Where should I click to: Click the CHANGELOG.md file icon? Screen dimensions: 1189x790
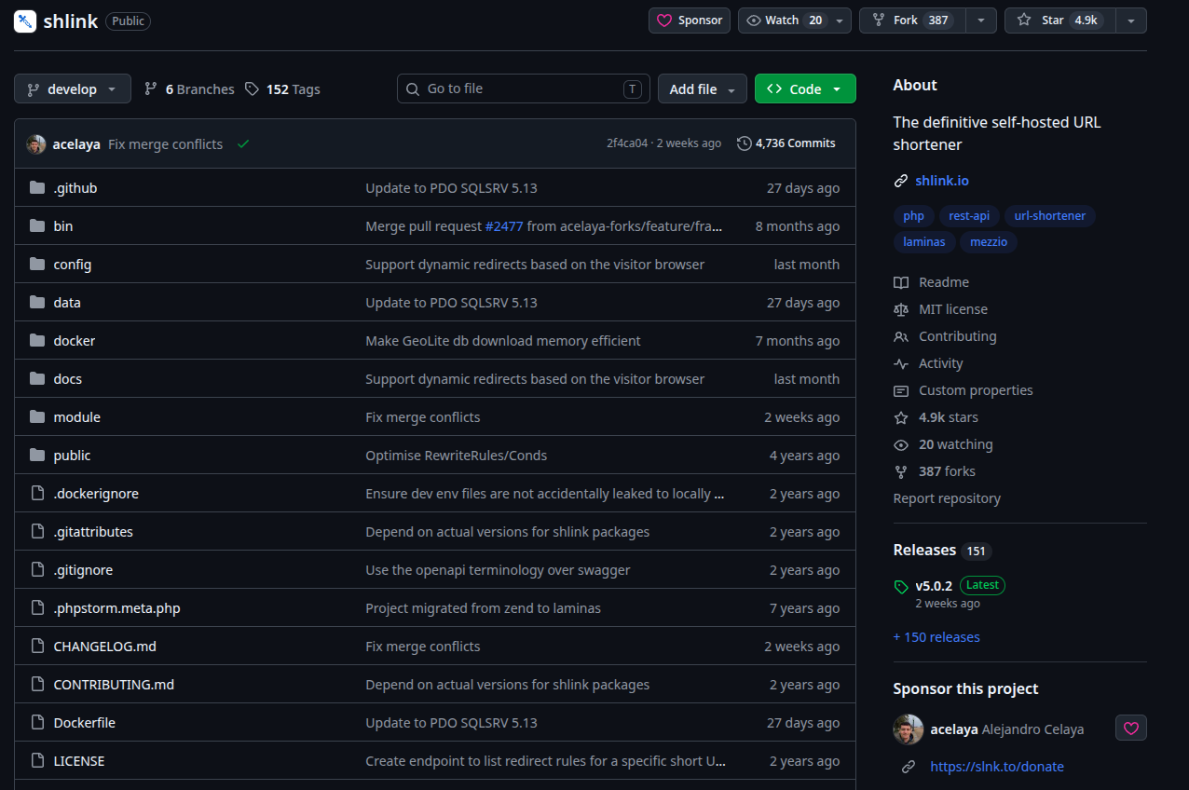pyautogui.click(x=37, y=647)
